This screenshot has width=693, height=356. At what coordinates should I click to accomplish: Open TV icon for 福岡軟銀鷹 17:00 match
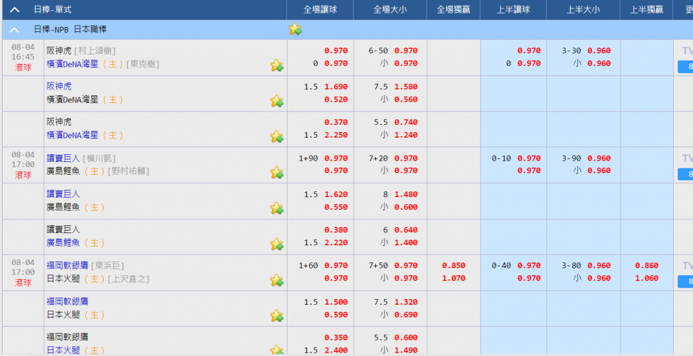click(x=687, y=266)
